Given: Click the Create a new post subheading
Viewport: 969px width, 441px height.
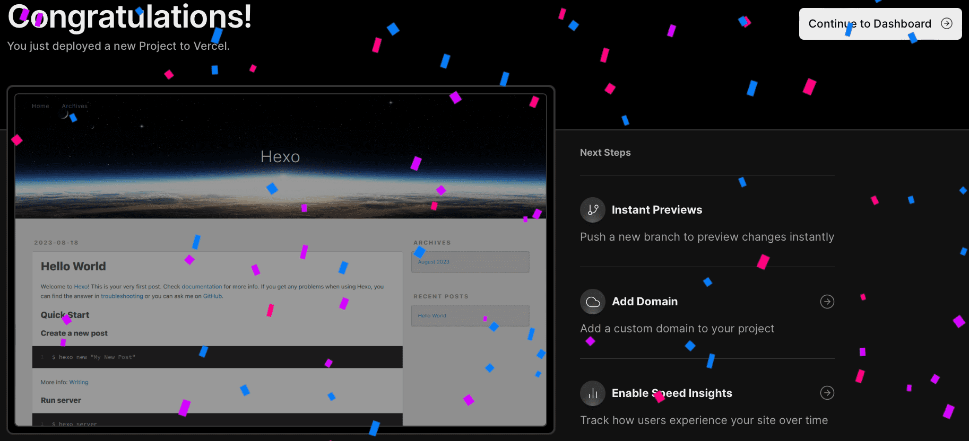Looking at the screenshot, I should pos(74,333).
